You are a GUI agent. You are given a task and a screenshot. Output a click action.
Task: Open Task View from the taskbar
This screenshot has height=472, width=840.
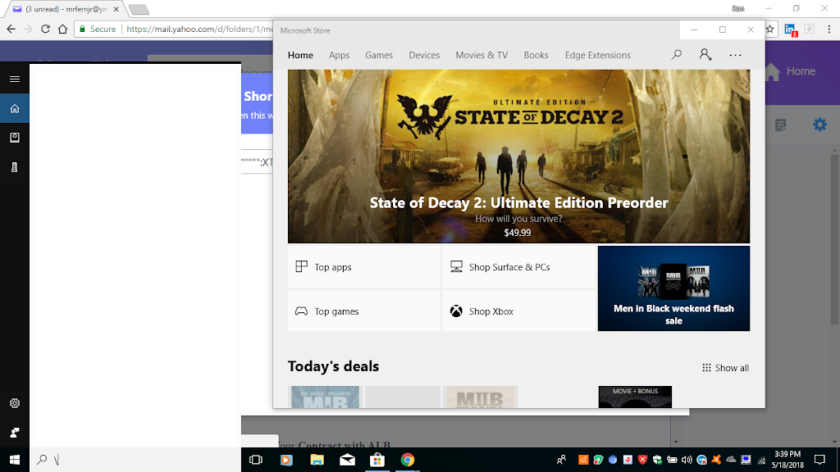[255, 460]
